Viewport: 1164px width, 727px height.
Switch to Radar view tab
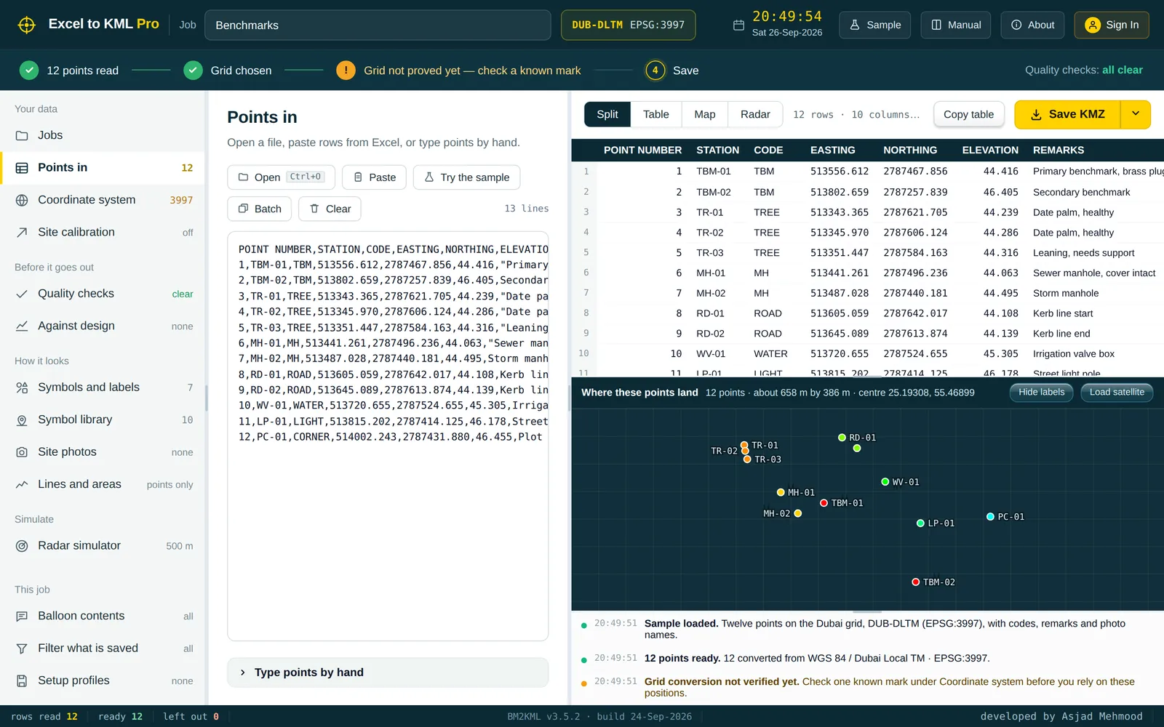click(755, 114)
